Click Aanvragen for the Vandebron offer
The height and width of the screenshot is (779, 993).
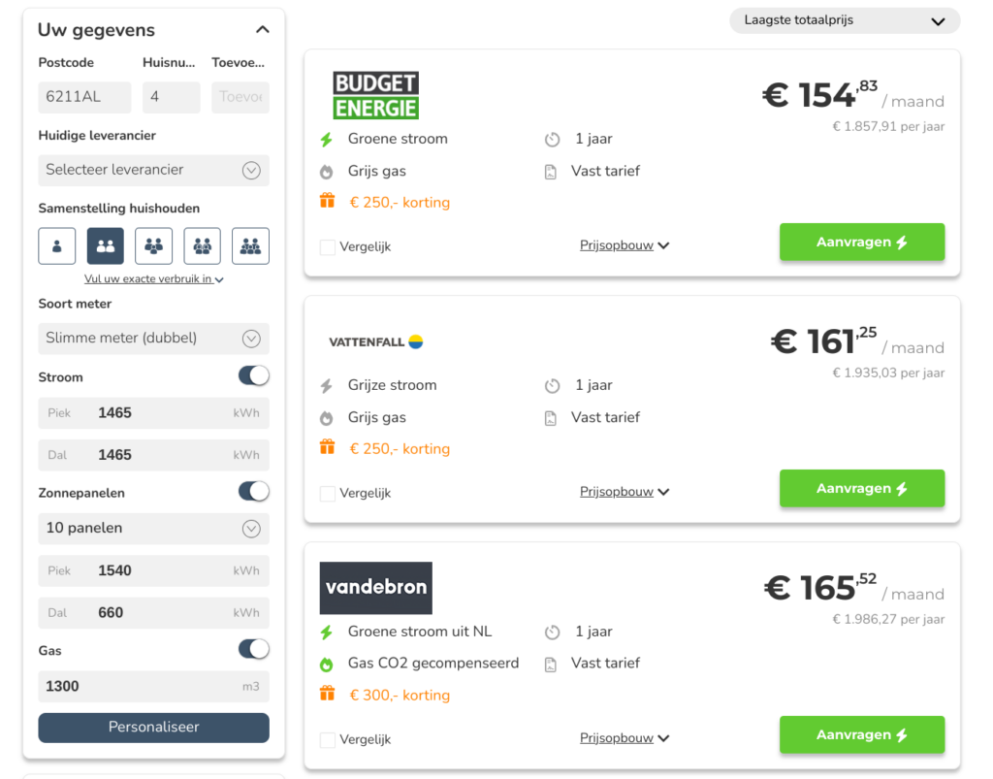pyautogui.click(x=861, y=735)
